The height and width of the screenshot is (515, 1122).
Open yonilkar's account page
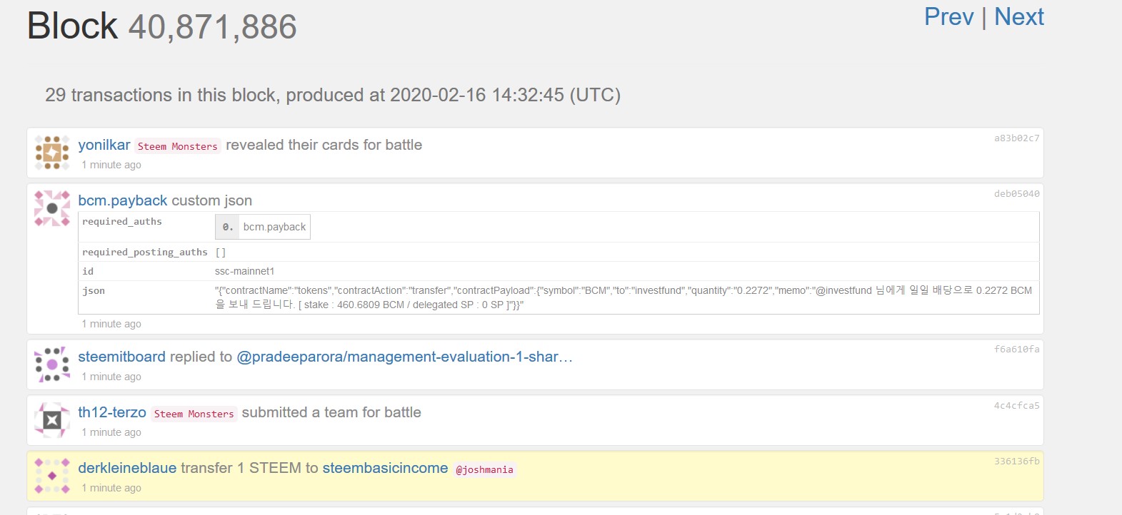(104, 145)
